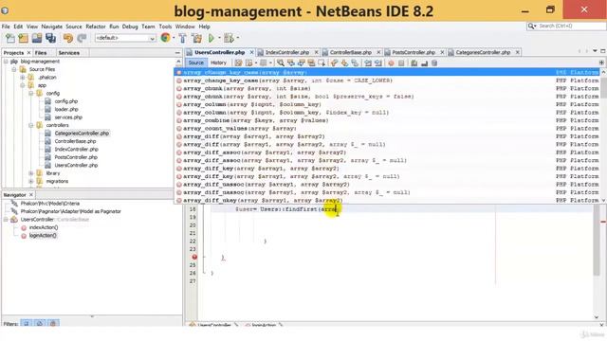
Task: Select array_combine suggestion in completion list
Action: (388, 120)
